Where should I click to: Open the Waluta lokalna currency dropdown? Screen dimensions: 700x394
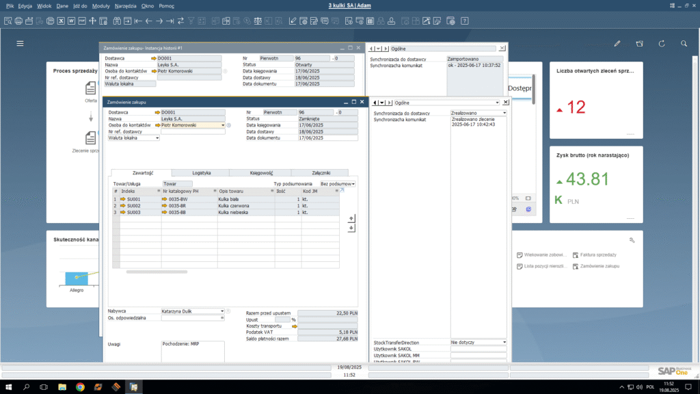[157, 138]
